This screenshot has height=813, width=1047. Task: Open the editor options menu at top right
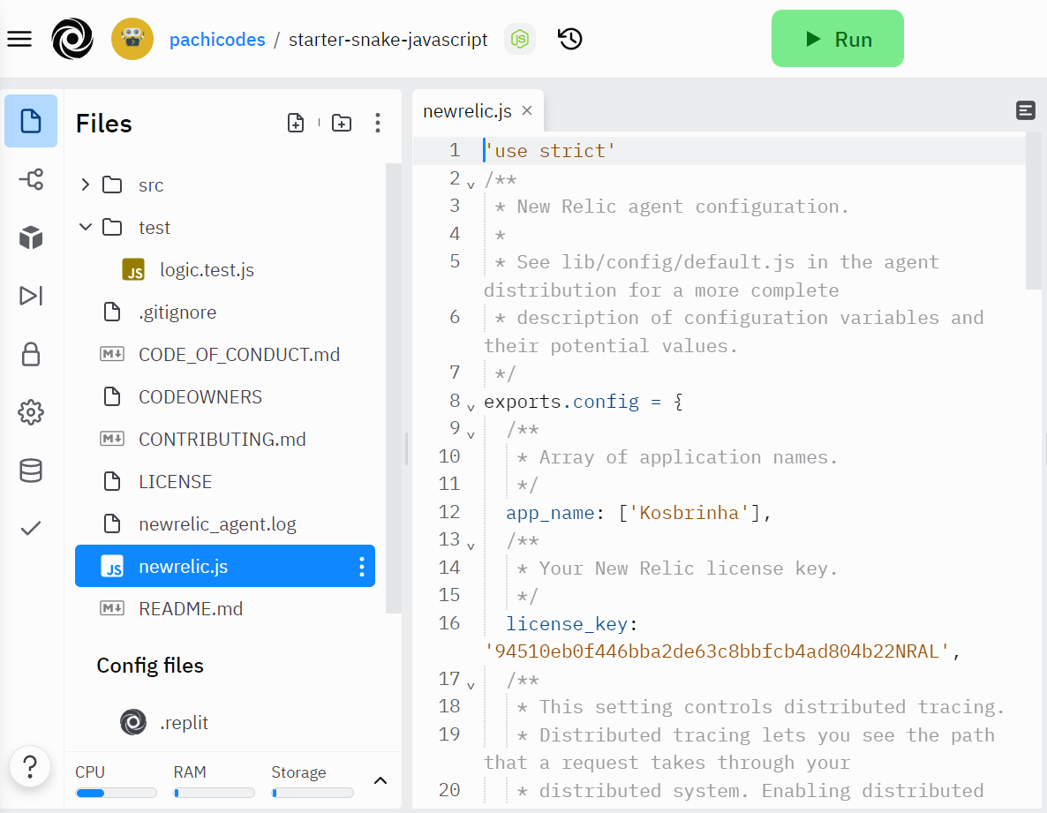1025,110
